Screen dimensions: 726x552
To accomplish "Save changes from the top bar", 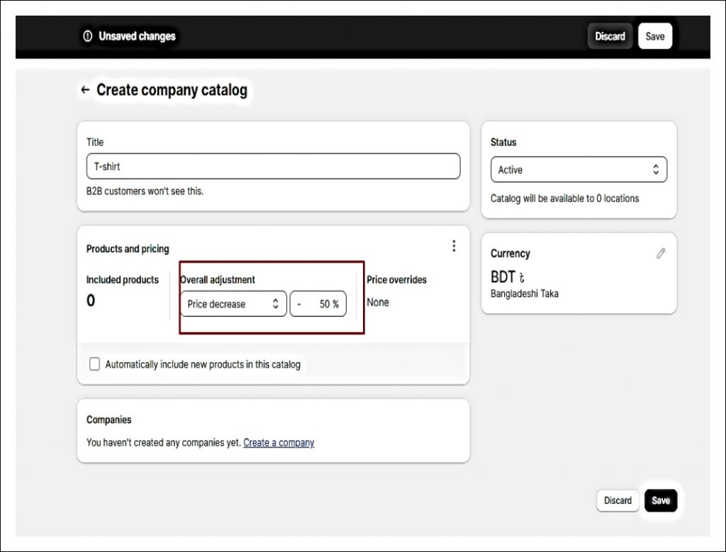I will click(654, 35).
